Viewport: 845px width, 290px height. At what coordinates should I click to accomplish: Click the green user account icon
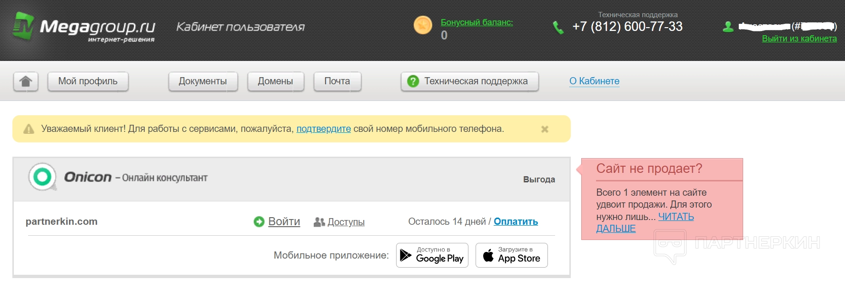[728, 27]
